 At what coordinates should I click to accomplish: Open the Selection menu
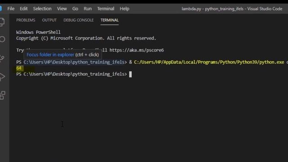coord(42,9)
